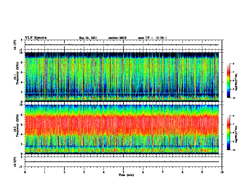The height and width of the screenshot is (193, 250).
Task: Click the 'VLF Spectra' plot title
Action: coord(36,38)
